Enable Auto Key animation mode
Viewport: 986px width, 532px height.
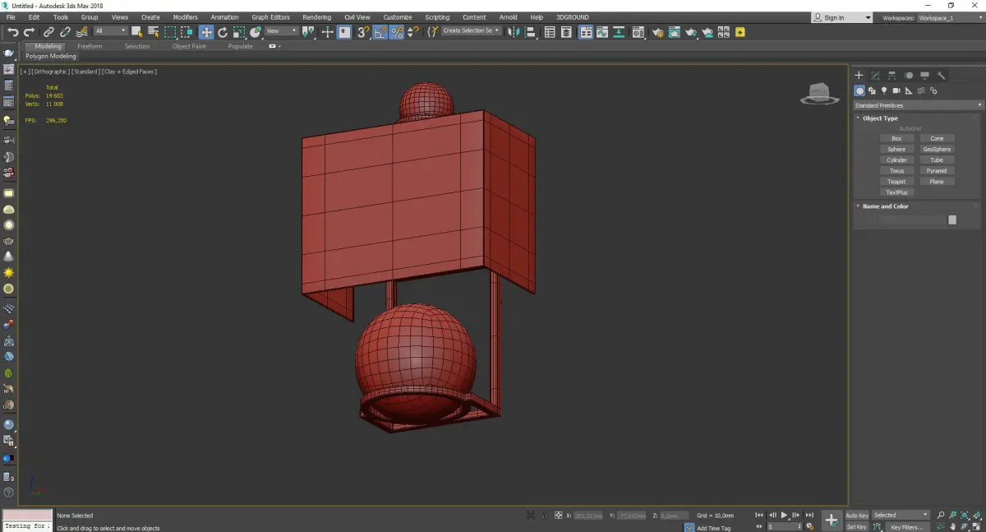(x=856, y=516)
